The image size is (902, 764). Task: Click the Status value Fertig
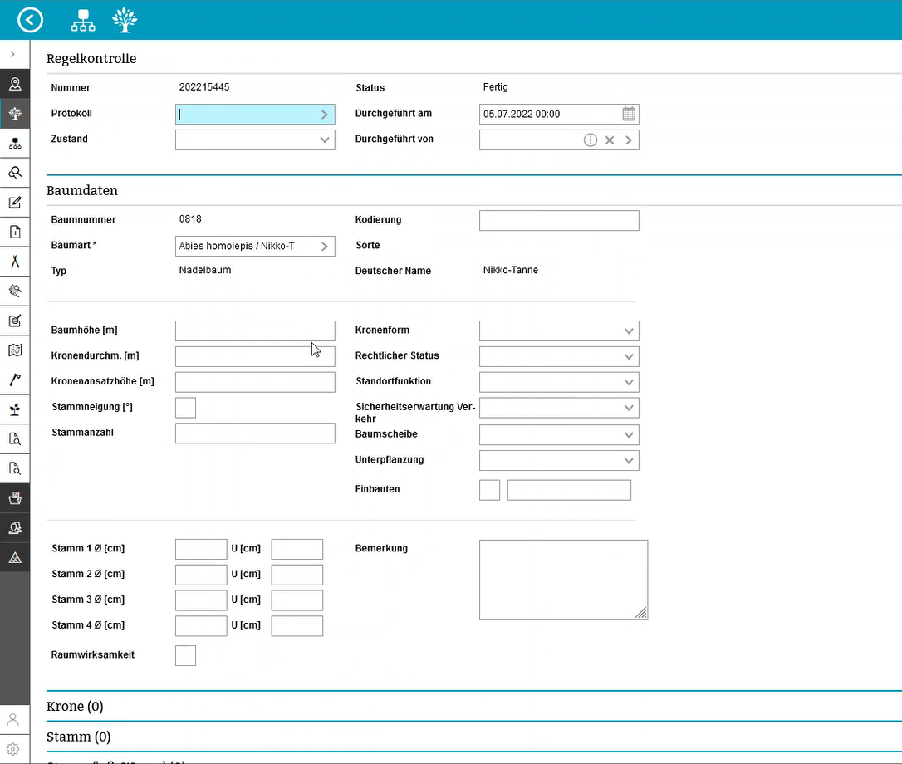click(495, 87)
